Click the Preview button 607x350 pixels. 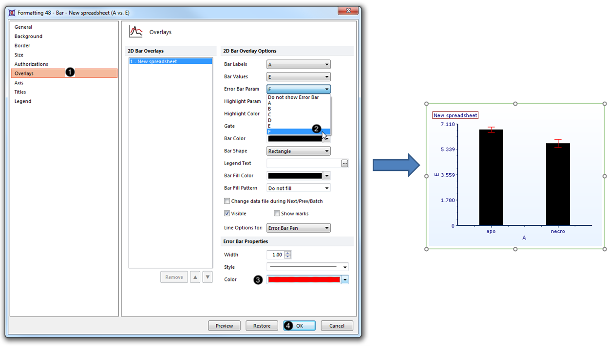pos(224,326)
